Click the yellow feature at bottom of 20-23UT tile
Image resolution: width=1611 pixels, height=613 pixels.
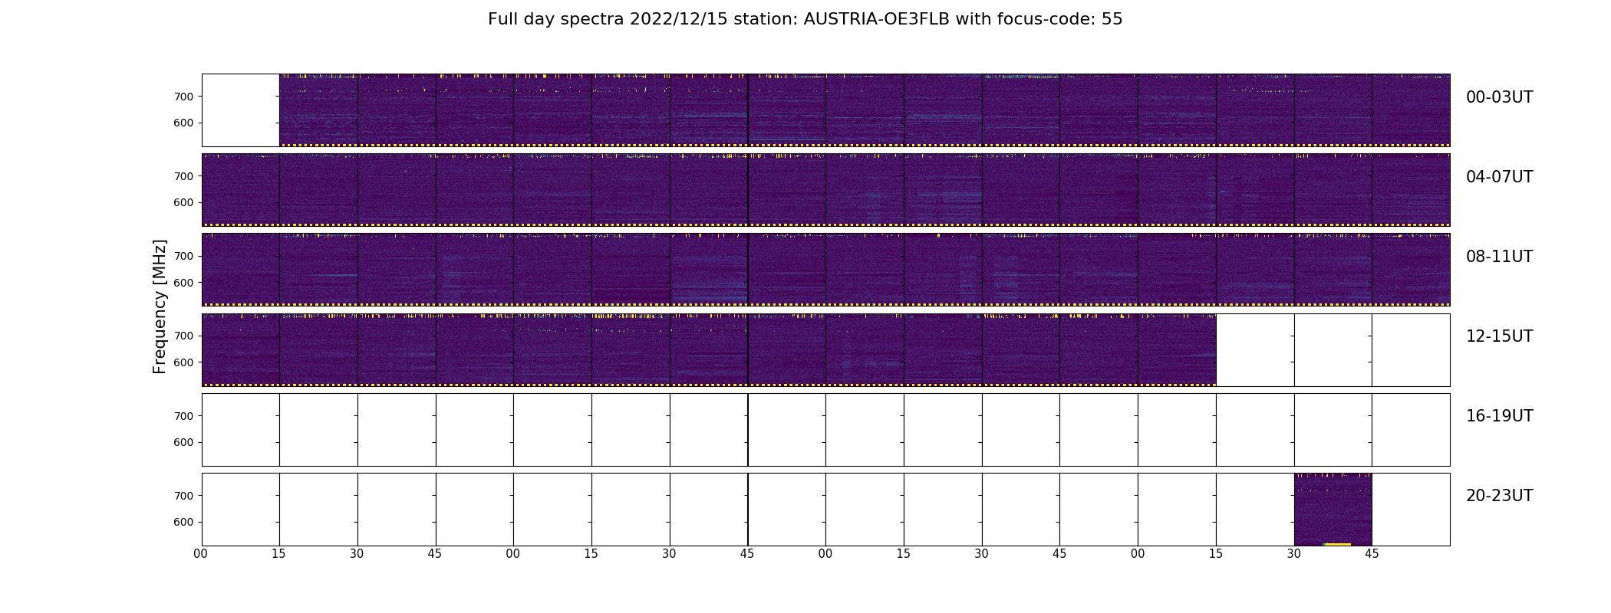[x=1337, y=544]
